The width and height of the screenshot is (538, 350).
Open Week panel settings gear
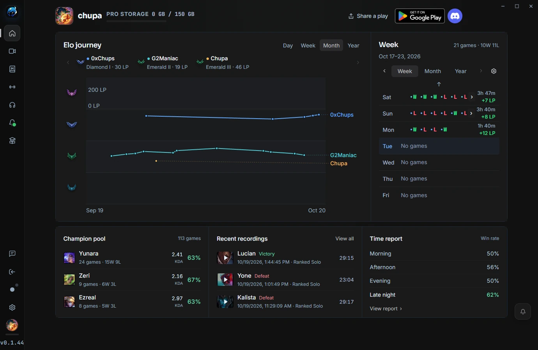coord(494,71)
